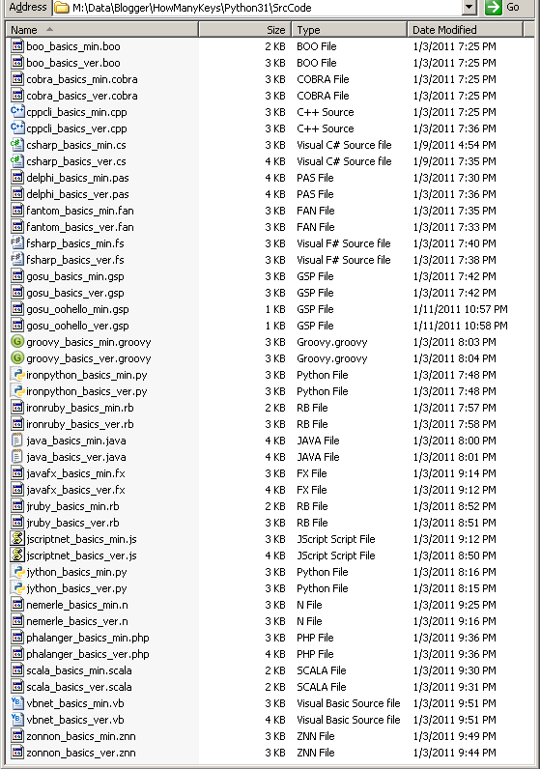Click the 1/9/2011 4:54 PM date cell
The image size is (540, 769).
tap(455, 145)
